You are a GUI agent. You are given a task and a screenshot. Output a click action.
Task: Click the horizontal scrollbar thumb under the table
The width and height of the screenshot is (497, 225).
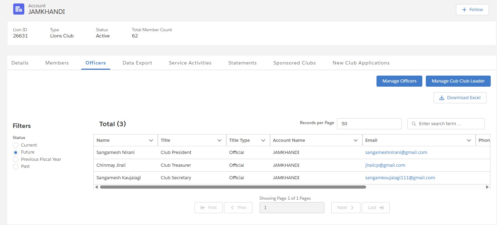233,187
